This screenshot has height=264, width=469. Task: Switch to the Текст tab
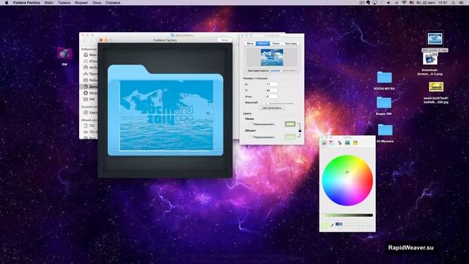[276, 44]
